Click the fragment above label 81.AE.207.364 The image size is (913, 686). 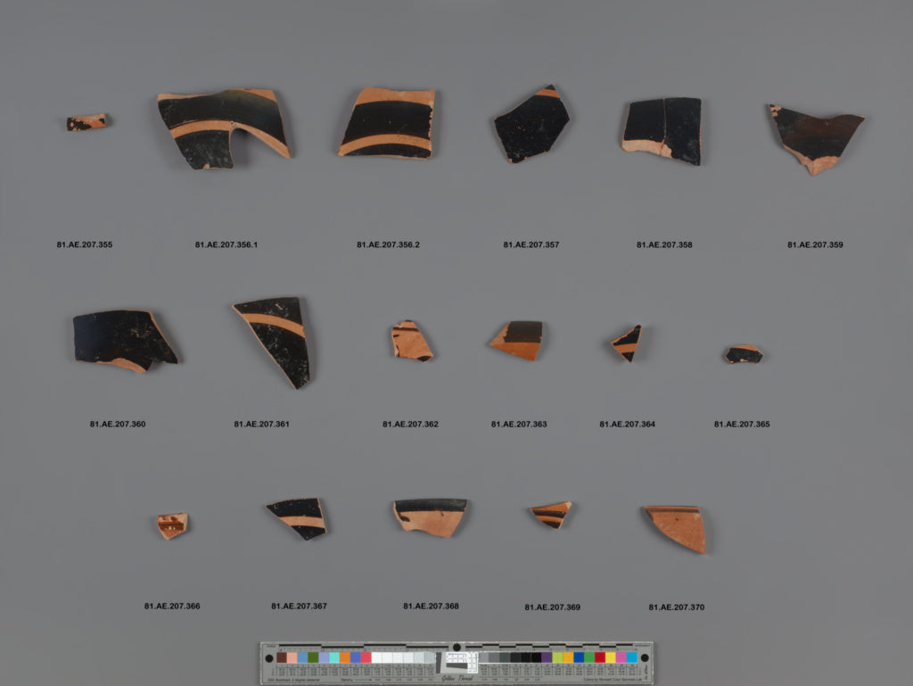(x=626, y=343)
